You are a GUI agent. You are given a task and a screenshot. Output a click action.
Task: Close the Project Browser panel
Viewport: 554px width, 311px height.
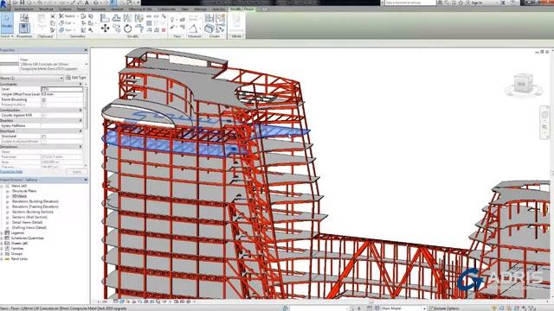coord(86,180)
